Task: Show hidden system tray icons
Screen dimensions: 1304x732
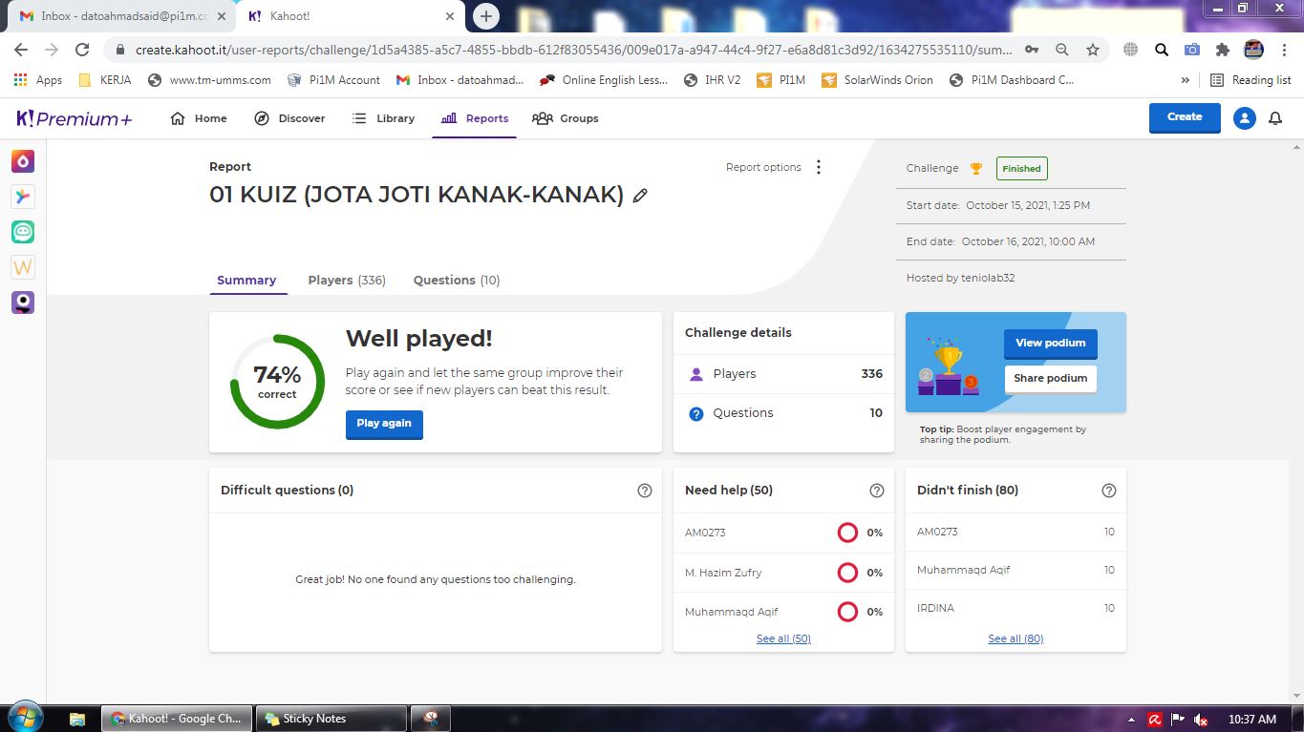Action: pyautogui.click(x=1132, y=720)
